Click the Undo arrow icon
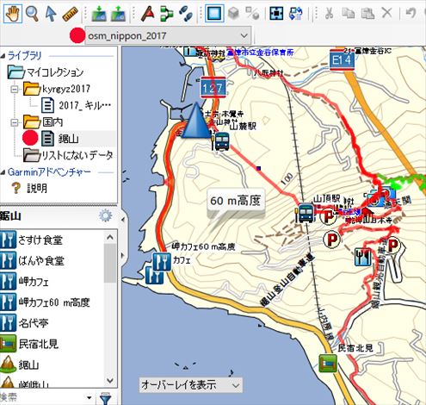The height and width of the screenshot is (405, 426). (411, 13)
